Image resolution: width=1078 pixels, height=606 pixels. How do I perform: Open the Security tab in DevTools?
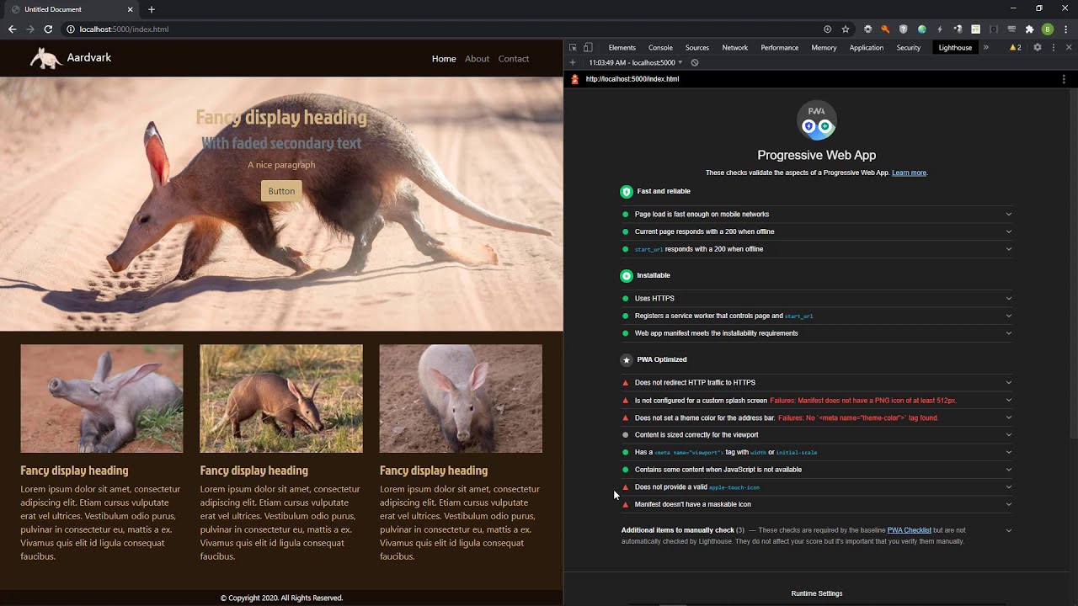(x=909, y=47)
